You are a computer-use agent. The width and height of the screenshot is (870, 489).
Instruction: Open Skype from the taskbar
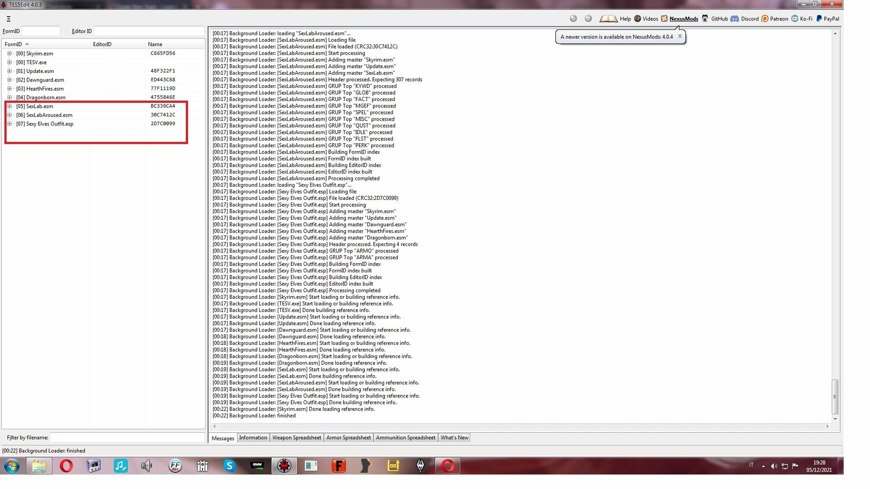coord(229,466)
